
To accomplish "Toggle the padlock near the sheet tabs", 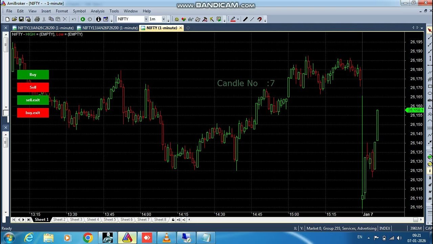I will click(x=173, y=220).
